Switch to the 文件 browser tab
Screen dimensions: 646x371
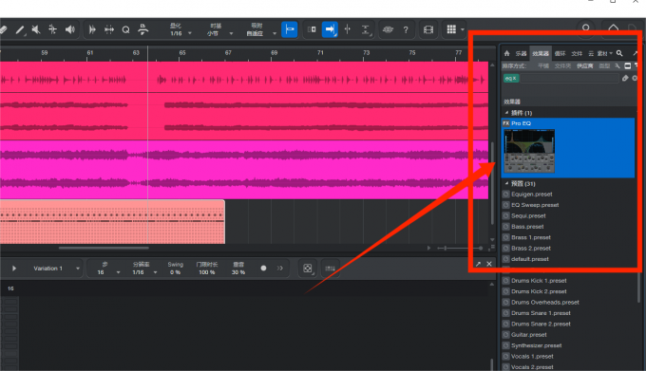click(x=577, y=53)
